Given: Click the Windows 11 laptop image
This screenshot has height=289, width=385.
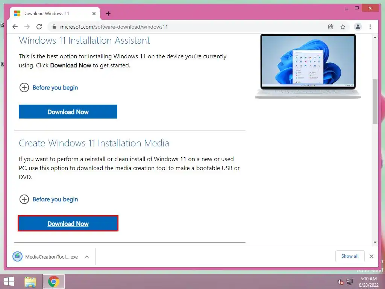Looking at the screenshot, I should coord(308,66).
